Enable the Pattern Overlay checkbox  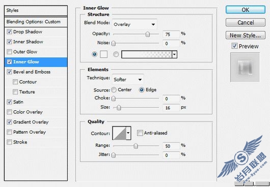pos(9,132)
